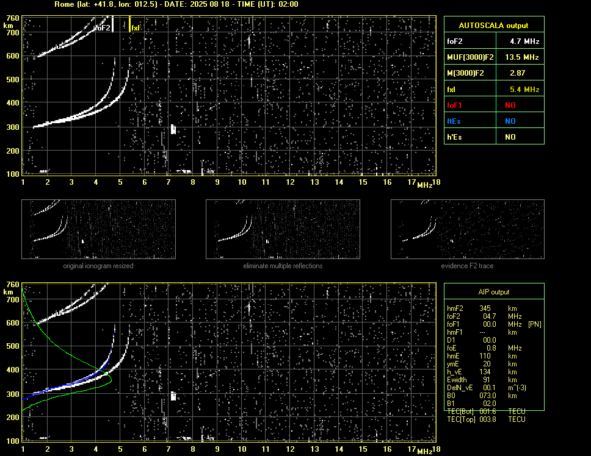Click the M(3000)F2 label

coord(465,73)
